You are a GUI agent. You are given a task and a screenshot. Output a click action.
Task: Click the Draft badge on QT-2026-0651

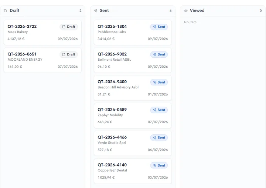69,54
